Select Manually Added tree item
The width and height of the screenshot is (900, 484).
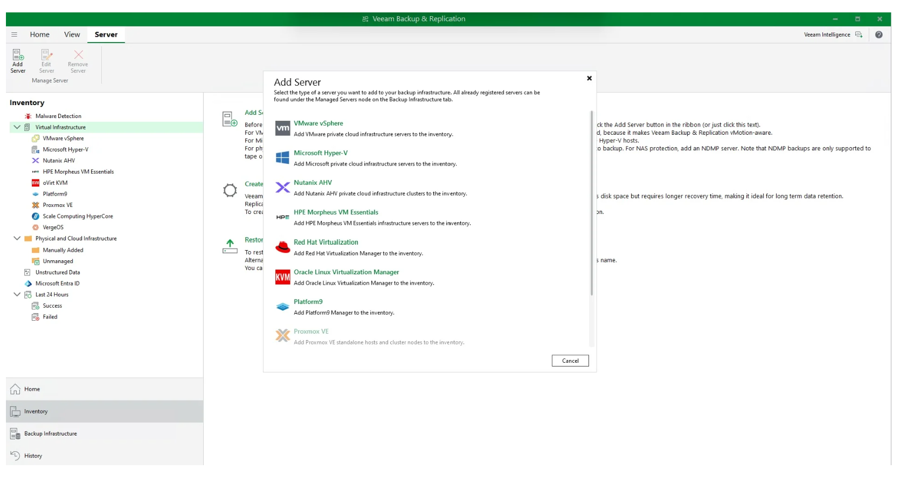point(63,250)
